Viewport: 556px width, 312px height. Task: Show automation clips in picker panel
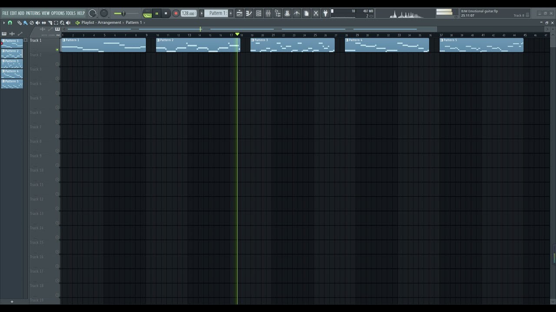20,34
